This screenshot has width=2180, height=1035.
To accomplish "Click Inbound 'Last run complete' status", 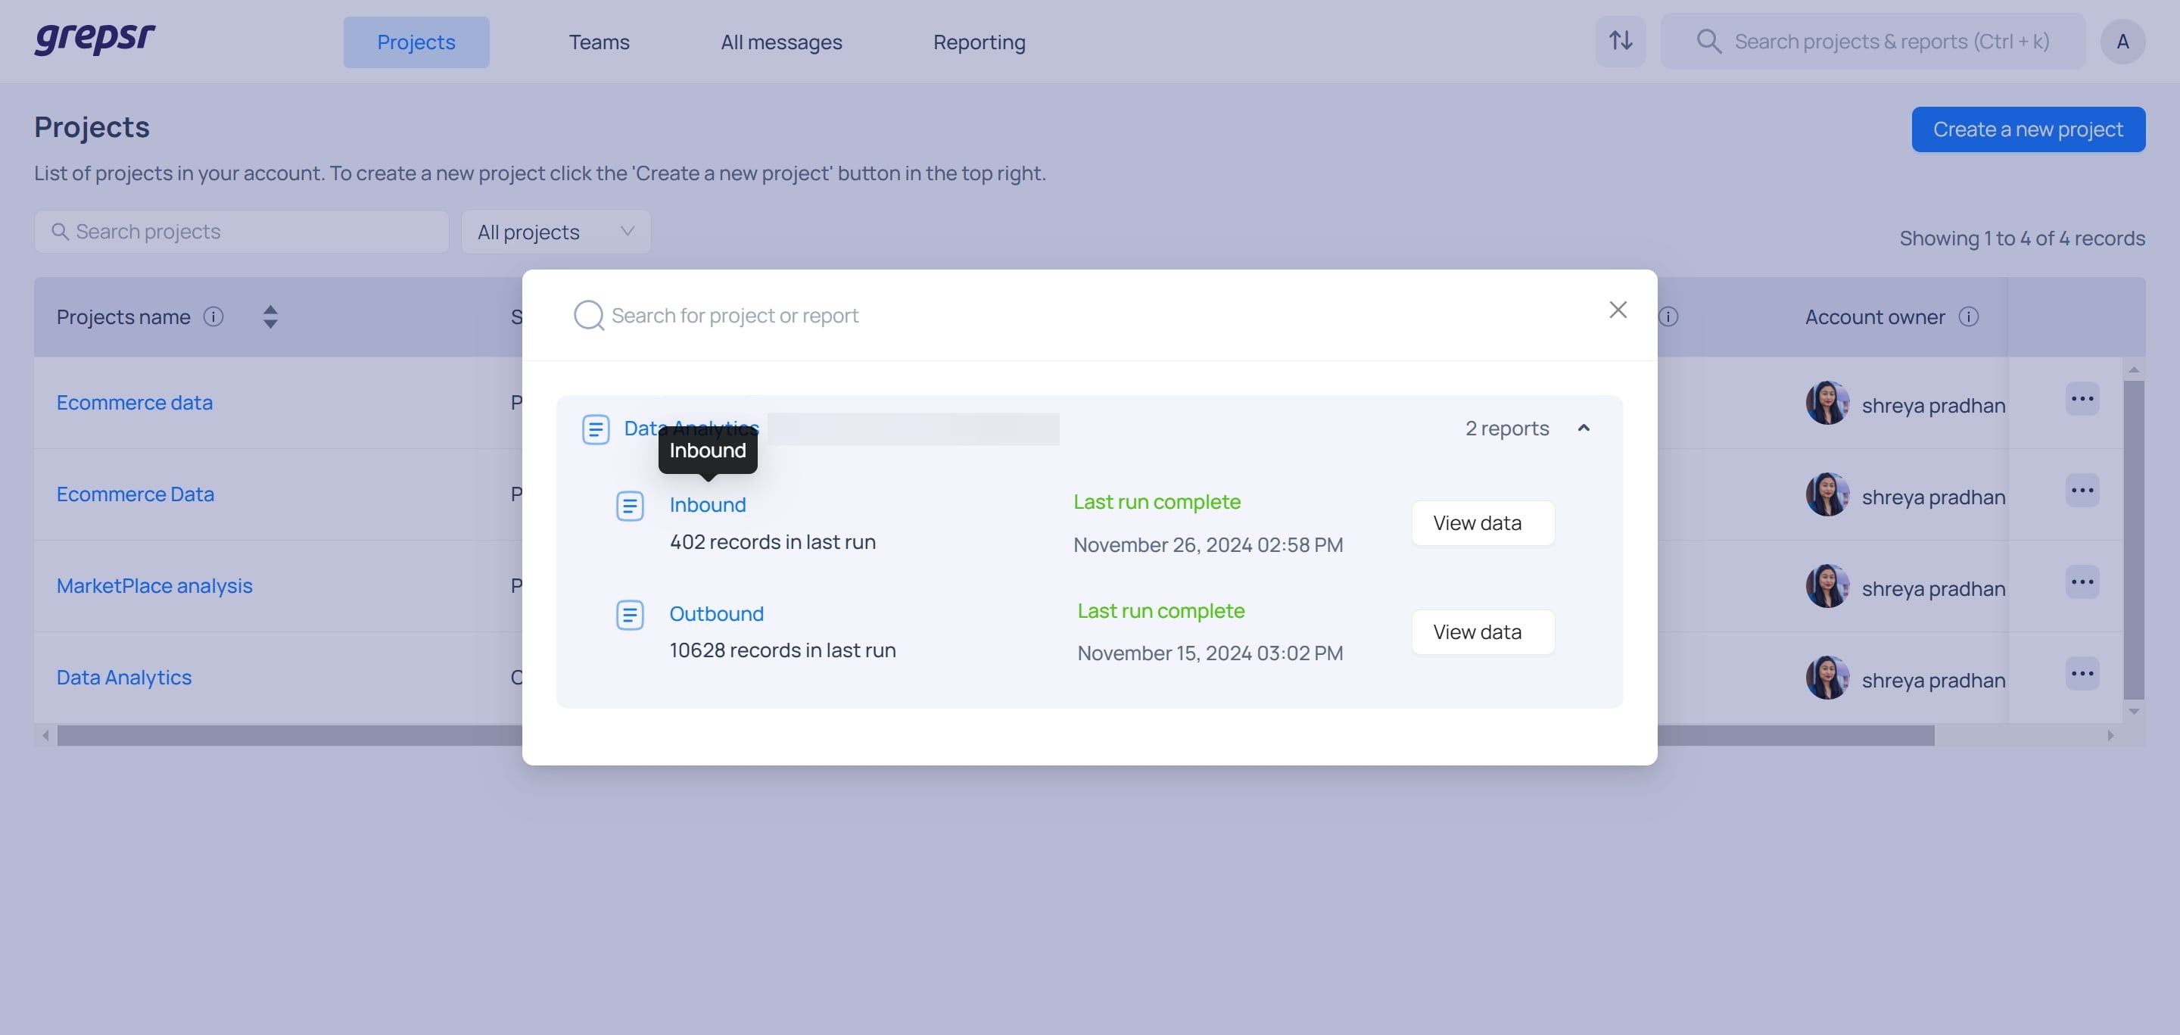I will tap(1156, 502).
